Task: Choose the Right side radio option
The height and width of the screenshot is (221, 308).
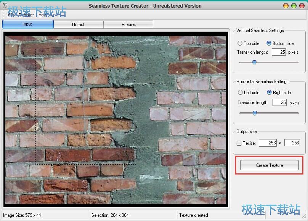Action: [x=269, y=93]
